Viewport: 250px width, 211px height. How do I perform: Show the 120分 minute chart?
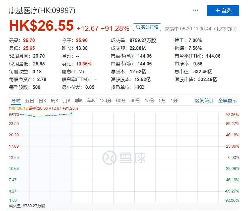click(106, 101)
